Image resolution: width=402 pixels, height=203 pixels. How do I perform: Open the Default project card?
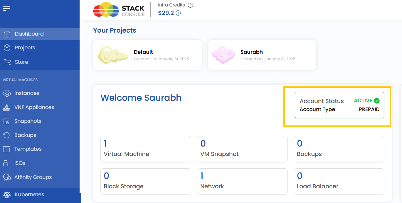(147, 55)
